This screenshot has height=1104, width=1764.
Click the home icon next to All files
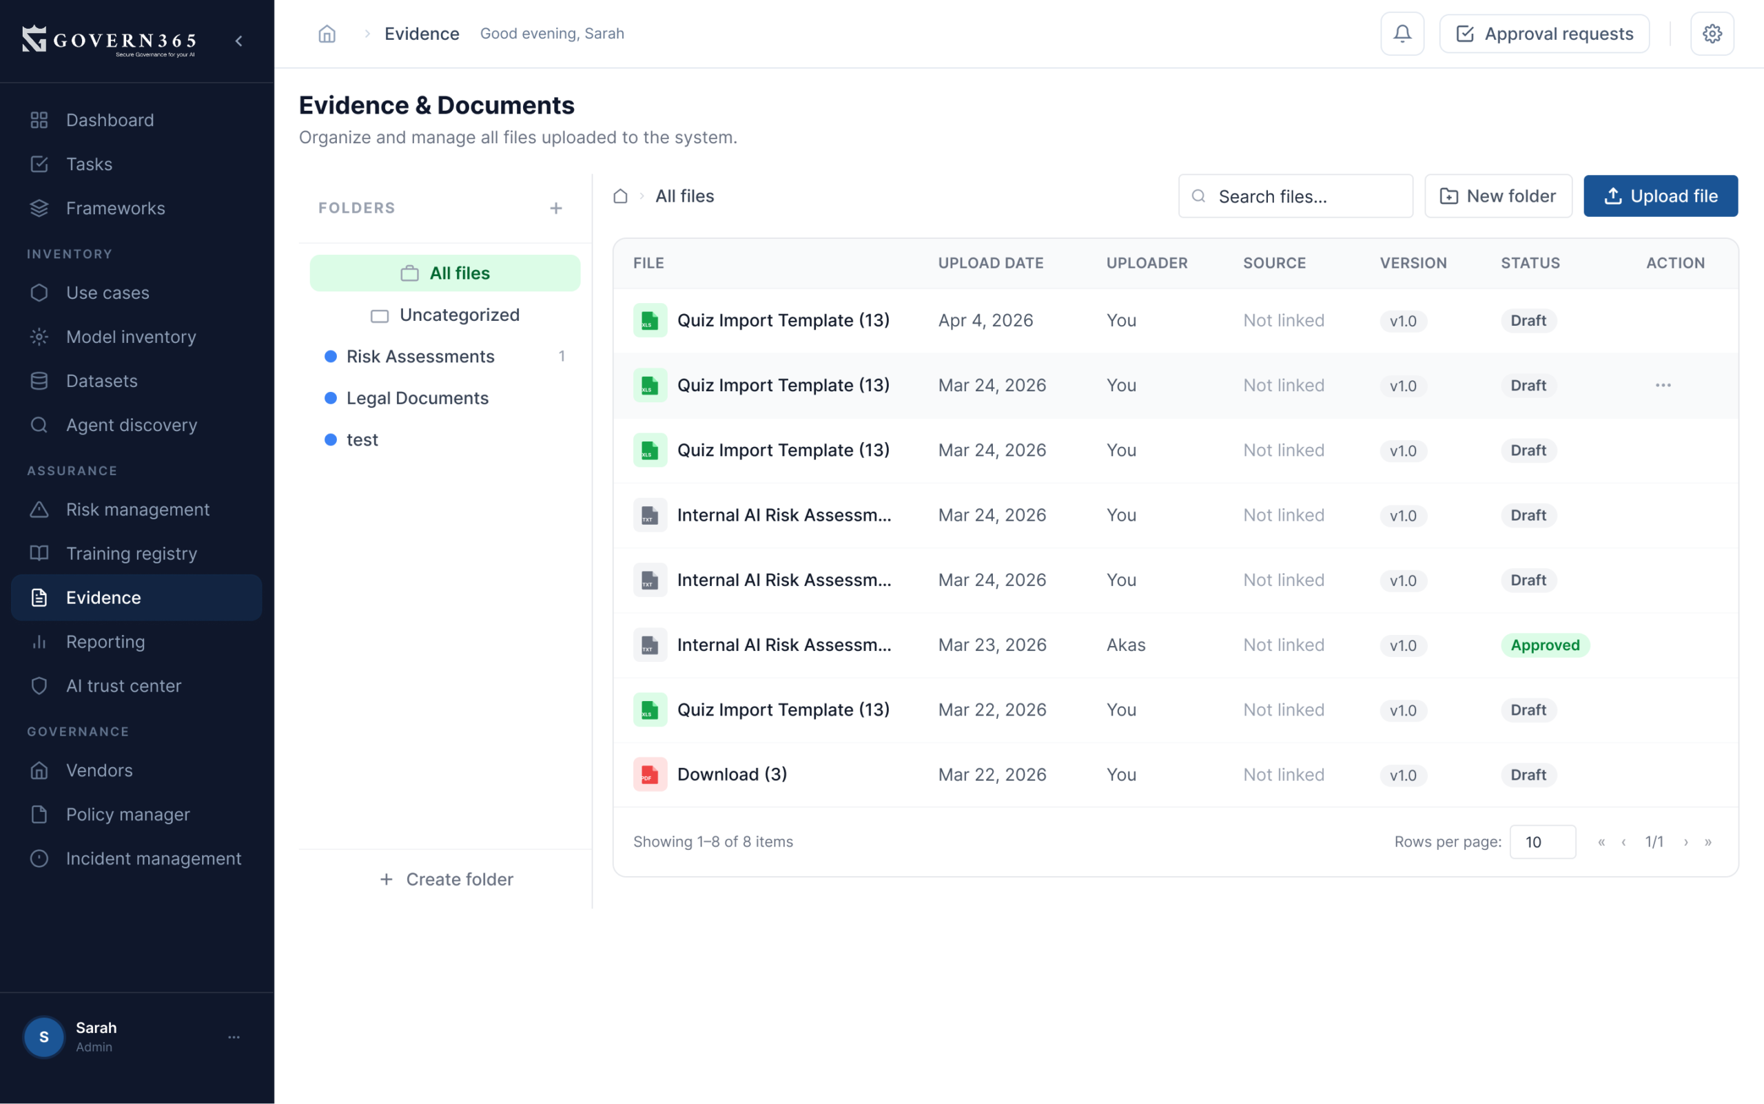point(620,196)
